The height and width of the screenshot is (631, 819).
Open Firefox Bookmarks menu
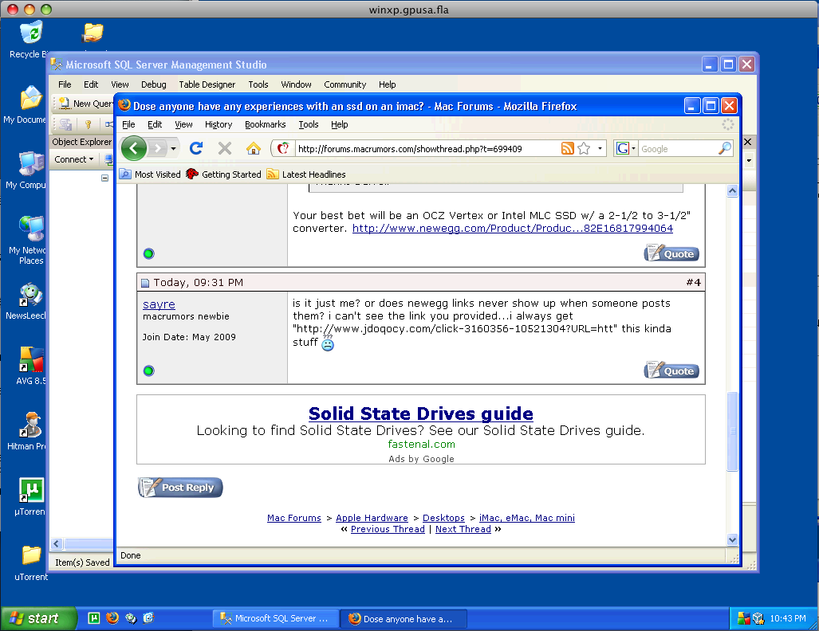coord(266,124)
